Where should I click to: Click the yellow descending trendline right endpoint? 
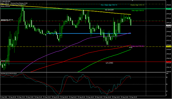[131, 15]
